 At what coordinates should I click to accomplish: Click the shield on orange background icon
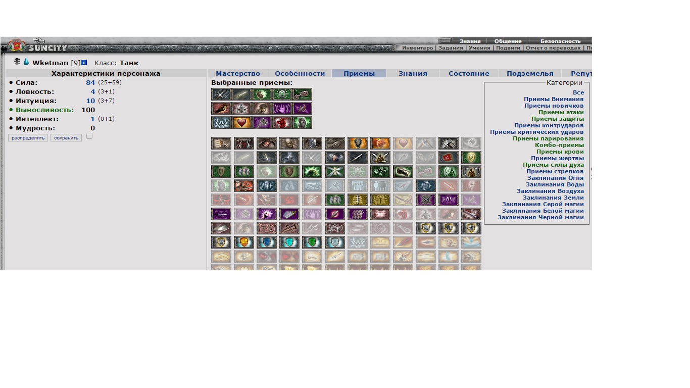coord(358,143)
